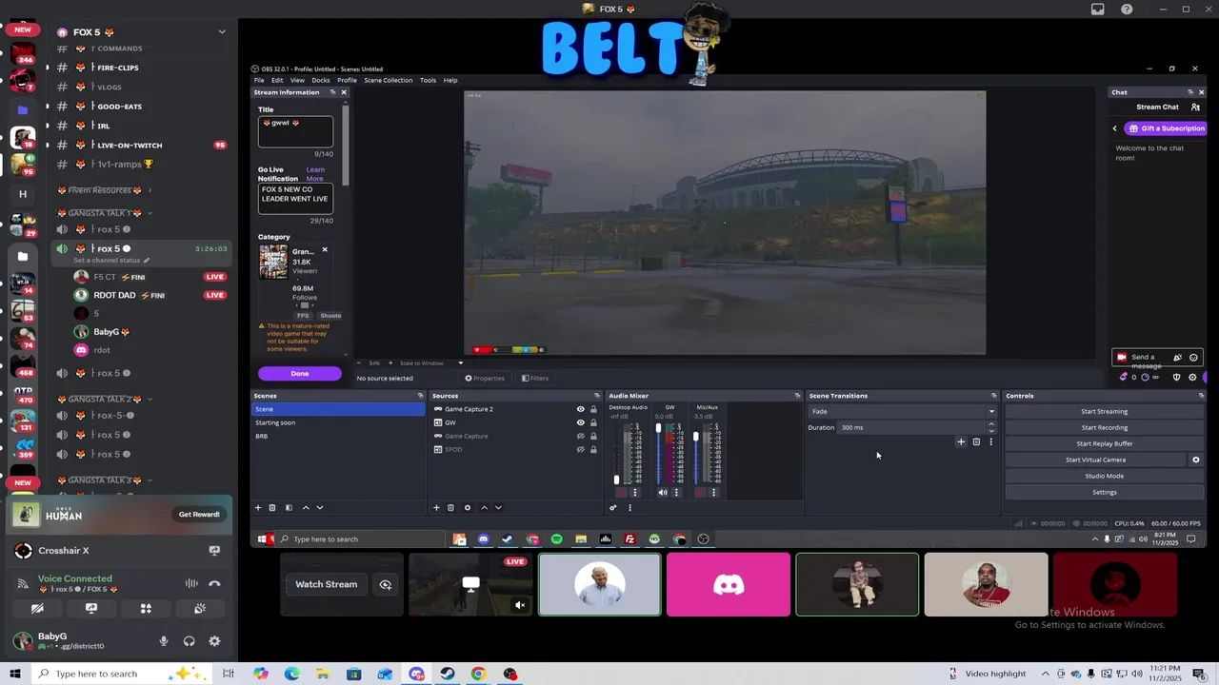
Task: Adjust Desktop Audio volume fader
Action: click(x=616, y=479)
